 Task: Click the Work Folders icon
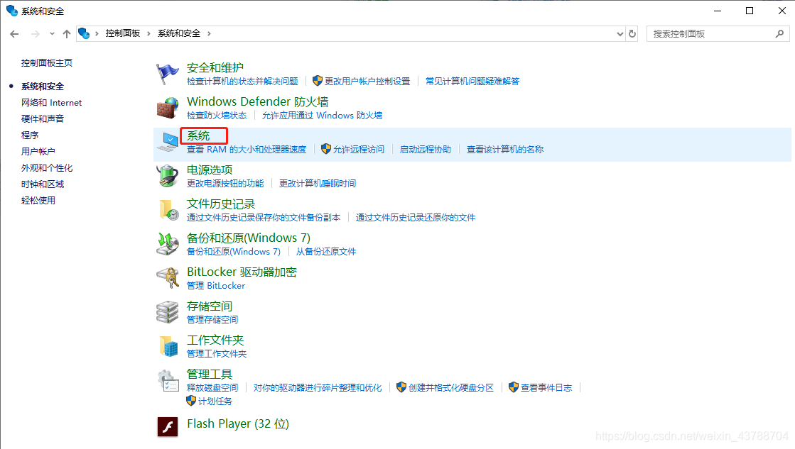point(168,346)
